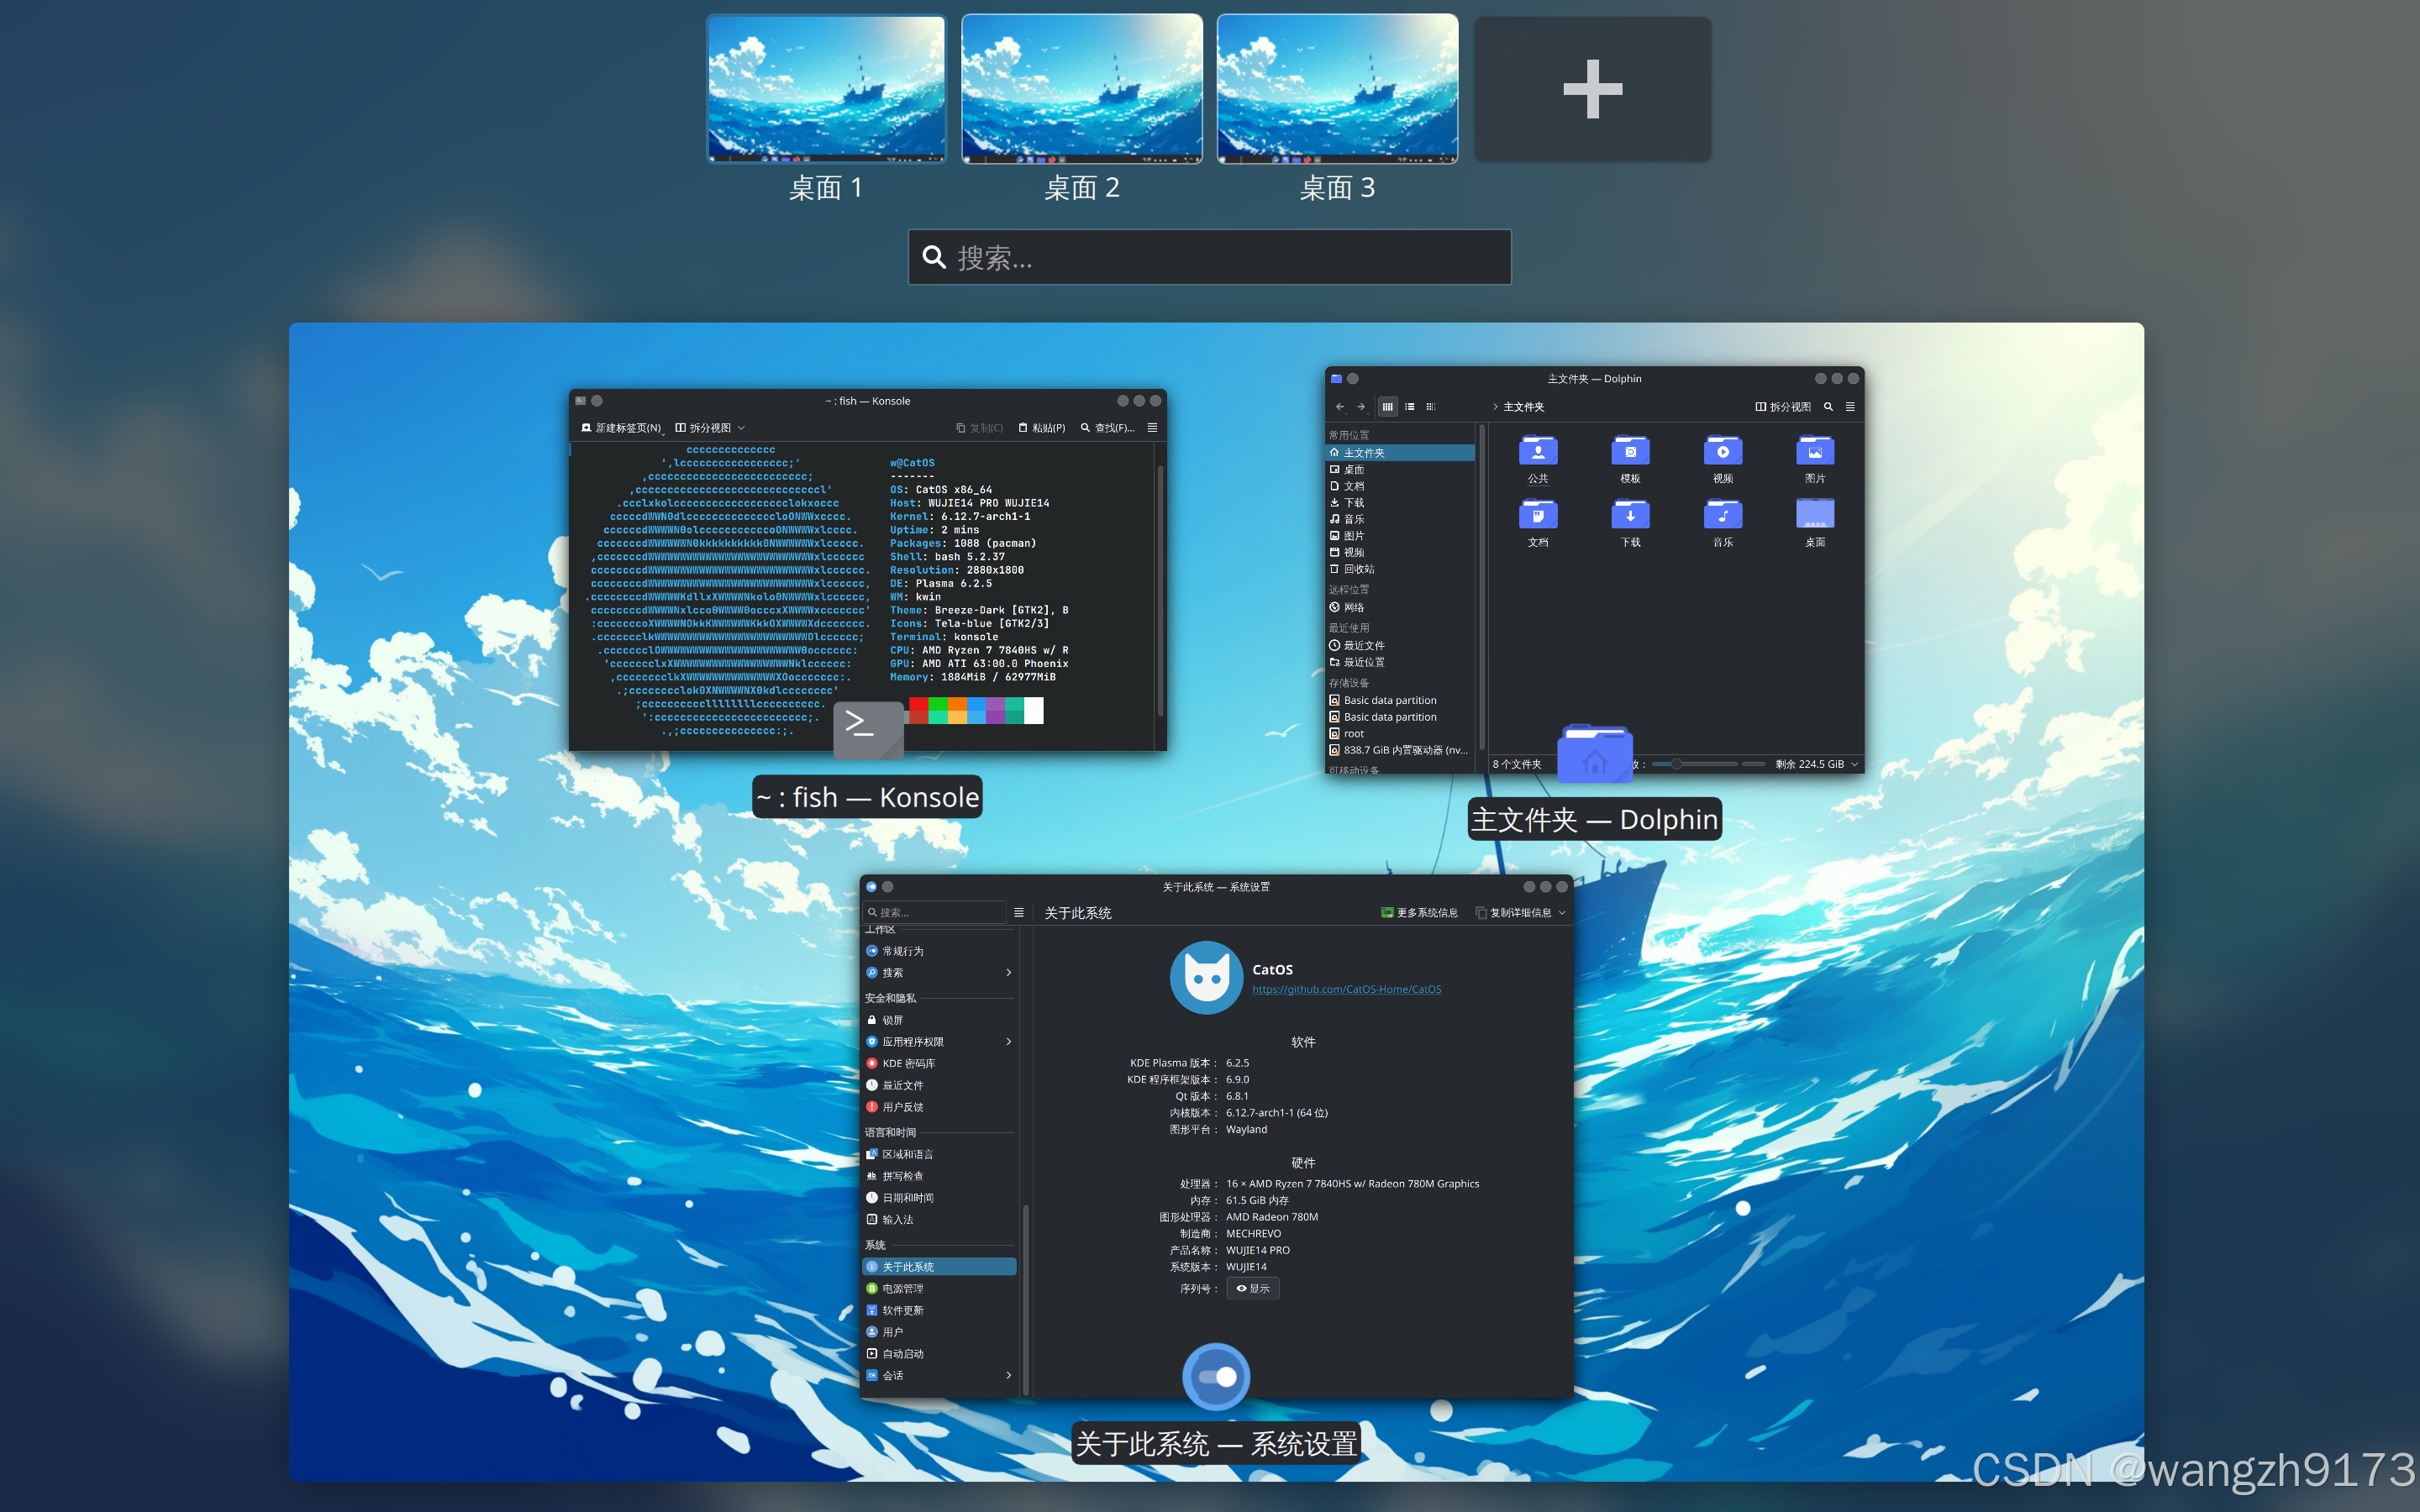Viewport: 2420px width, 1512px height.
Task: Click the Dolphin search magnifier icon
Action: tap(1828, 407)
